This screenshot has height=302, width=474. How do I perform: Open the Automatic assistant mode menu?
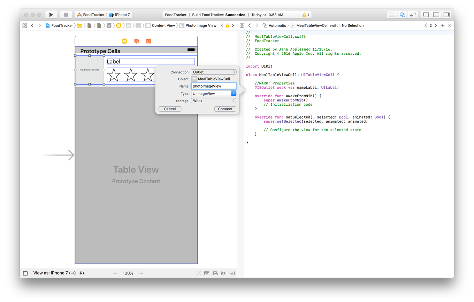pos(274,25)
